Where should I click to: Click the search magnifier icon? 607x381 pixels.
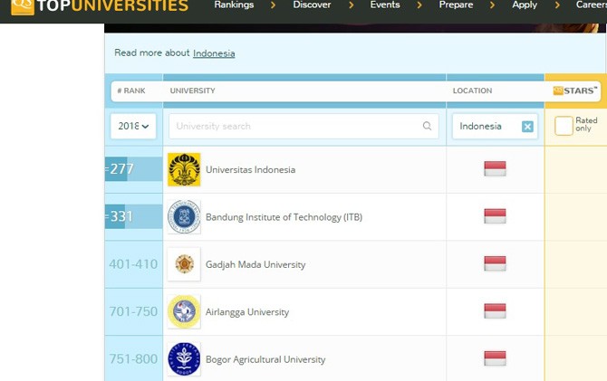click(427, 126)
